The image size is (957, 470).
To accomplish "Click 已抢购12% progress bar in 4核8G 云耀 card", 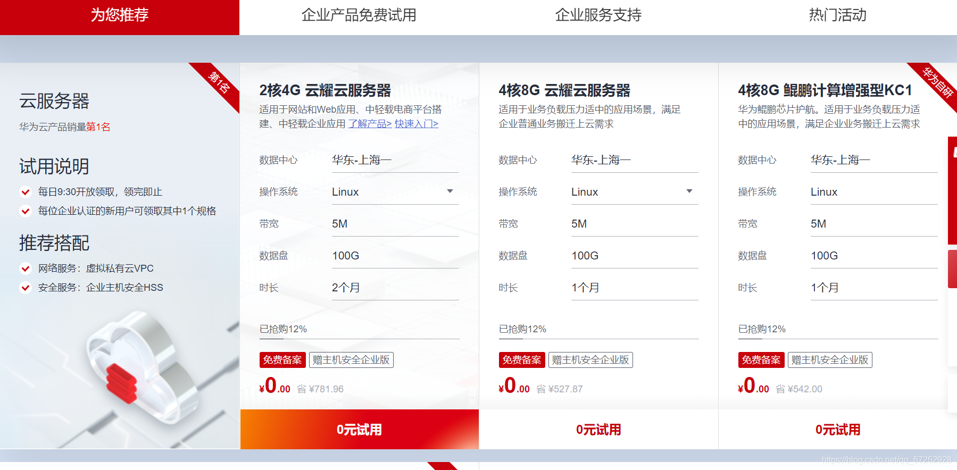I will (599, 339).
